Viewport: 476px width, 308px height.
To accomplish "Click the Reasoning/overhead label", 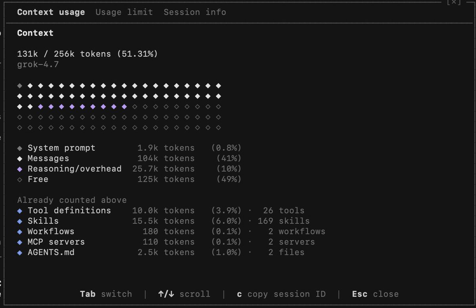I will [x=75, y=169].
